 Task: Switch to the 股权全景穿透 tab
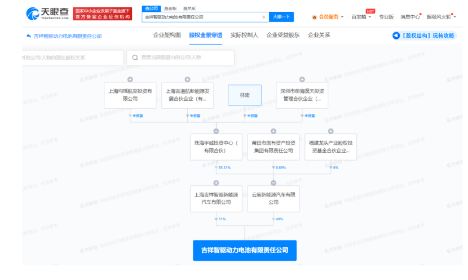206,35
